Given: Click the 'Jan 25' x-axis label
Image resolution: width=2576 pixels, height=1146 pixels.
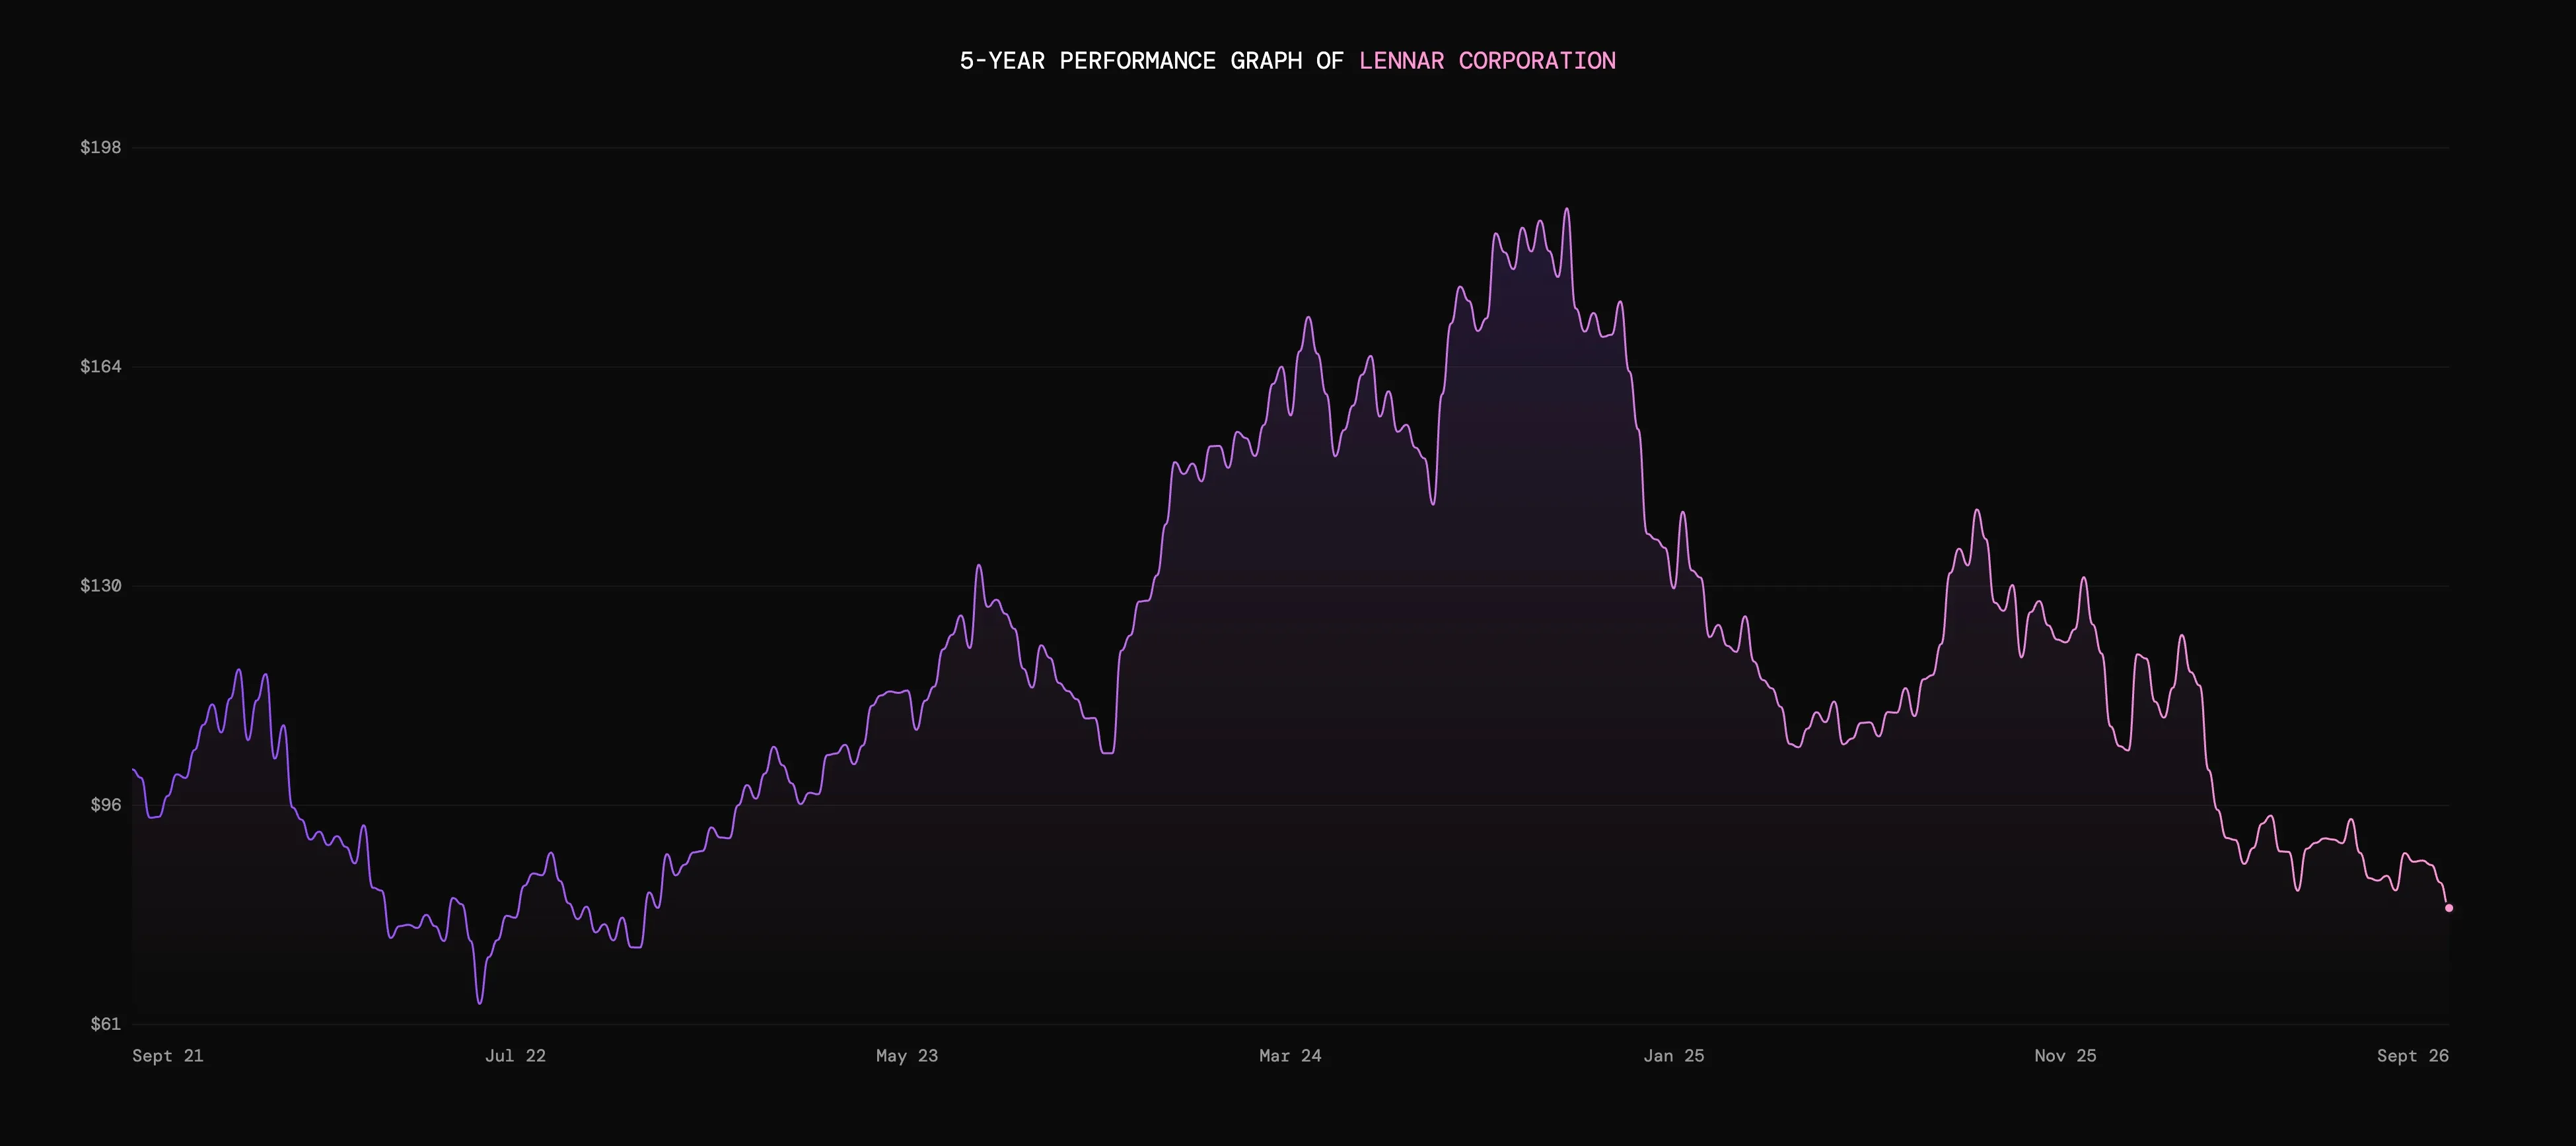Looking at the screenshot, I should (1674, 1056).
